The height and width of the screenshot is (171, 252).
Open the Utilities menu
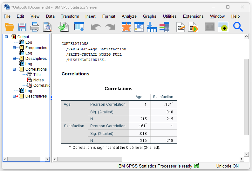170,16
